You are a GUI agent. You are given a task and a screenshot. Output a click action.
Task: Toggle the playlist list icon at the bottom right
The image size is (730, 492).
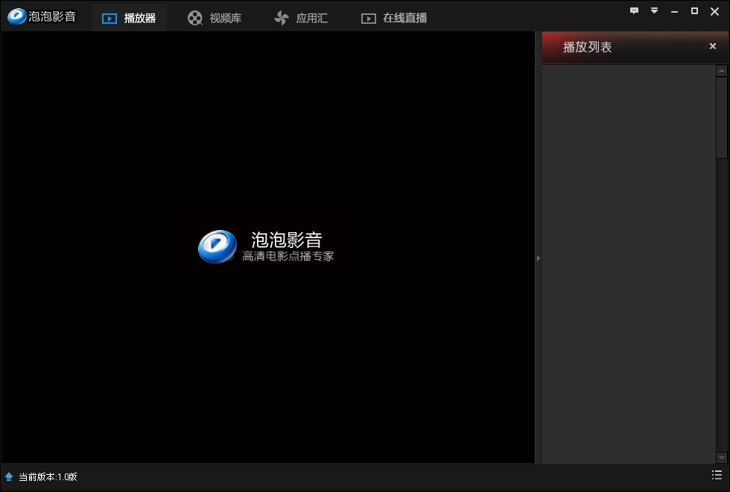[717, 475]
